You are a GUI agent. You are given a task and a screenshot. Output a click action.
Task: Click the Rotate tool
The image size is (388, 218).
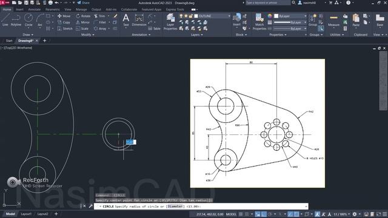83,16
